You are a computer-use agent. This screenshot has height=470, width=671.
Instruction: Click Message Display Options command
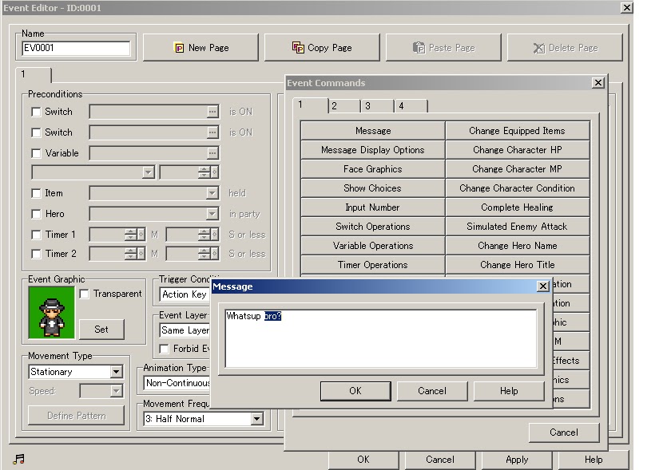click(x=373, y=150)
